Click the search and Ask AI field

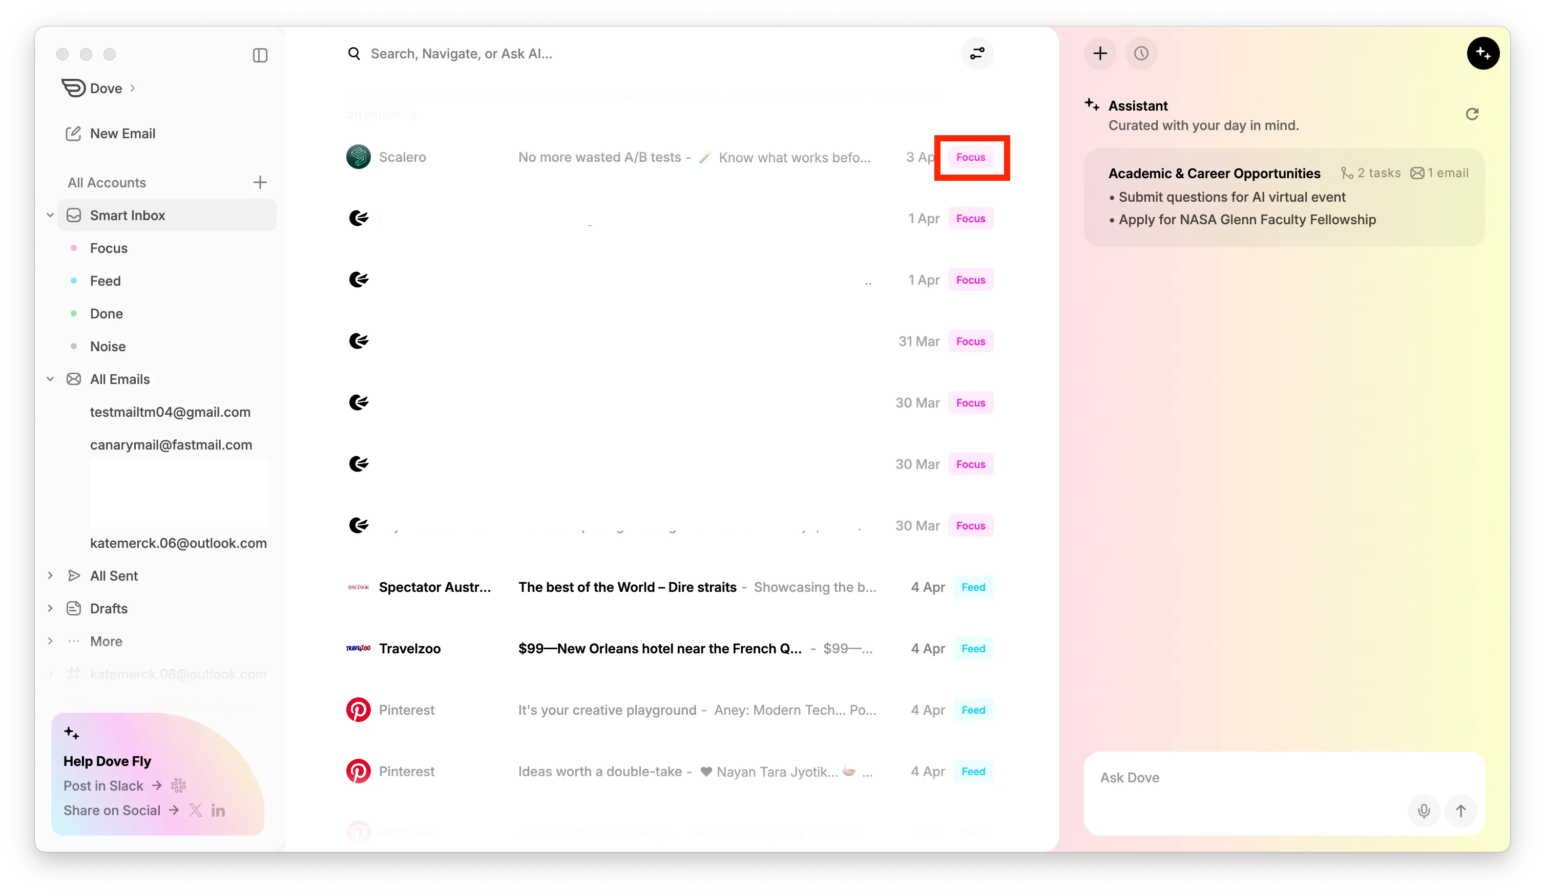point(461,54)
